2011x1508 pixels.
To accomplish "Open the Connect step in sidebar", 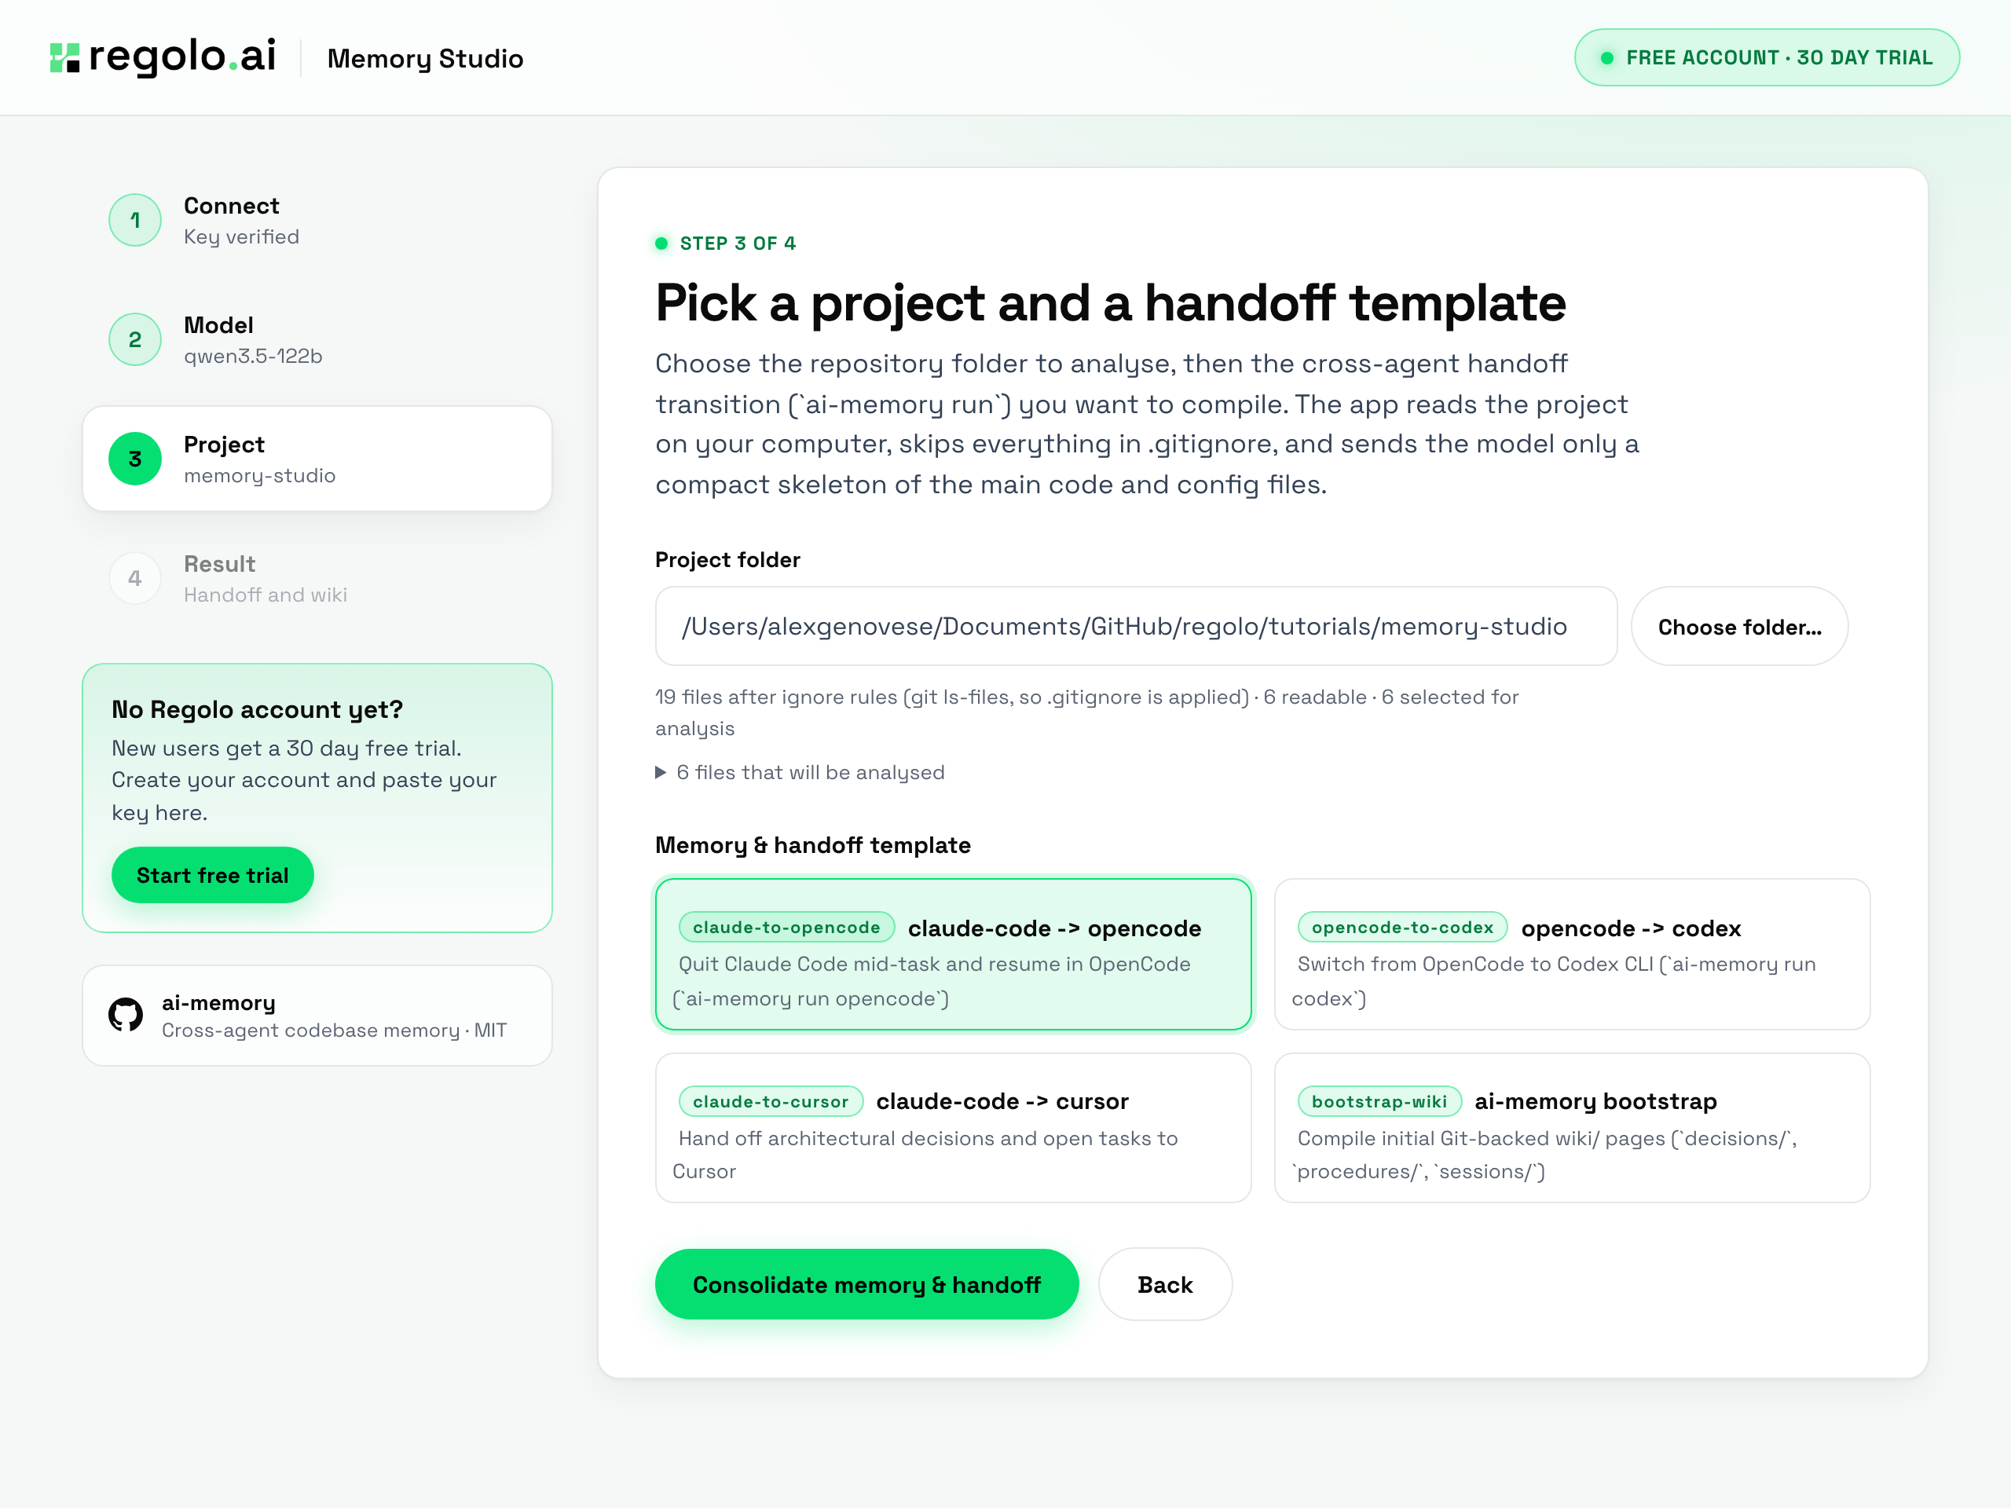I will click(317, 220).
